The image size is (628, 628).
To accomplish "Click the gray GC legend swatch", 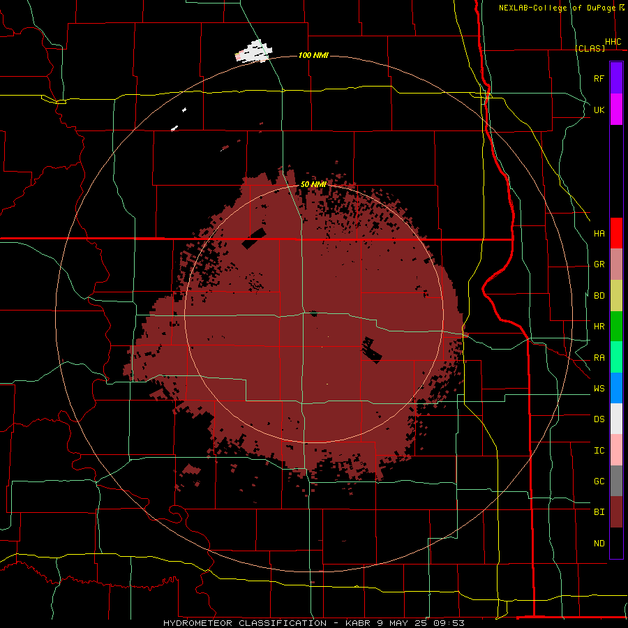I will tap(616, 481).
